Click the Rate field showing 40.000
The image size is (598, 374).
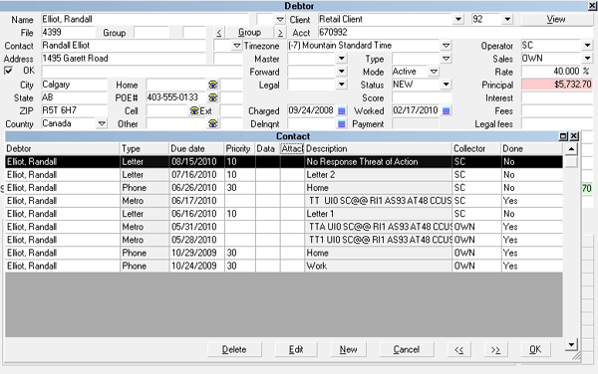pyautogui.click(x=551, y=72)
